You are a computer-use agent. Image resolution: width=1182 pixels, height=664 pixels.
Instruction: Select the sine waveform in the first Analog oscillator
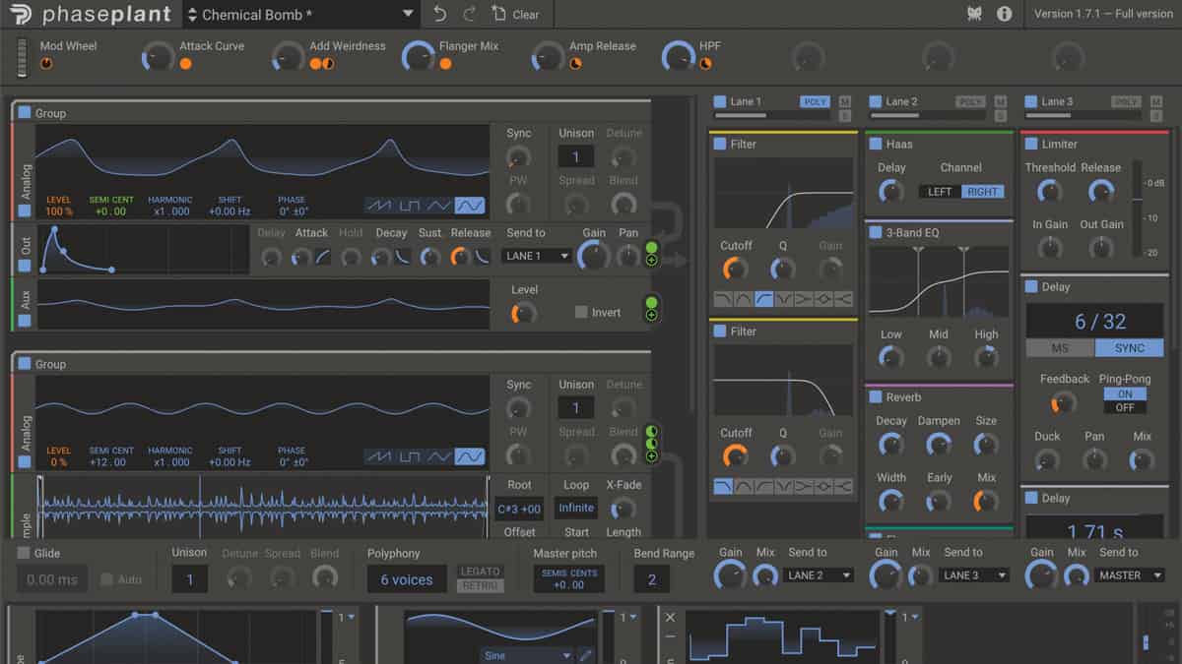[471, 205]
